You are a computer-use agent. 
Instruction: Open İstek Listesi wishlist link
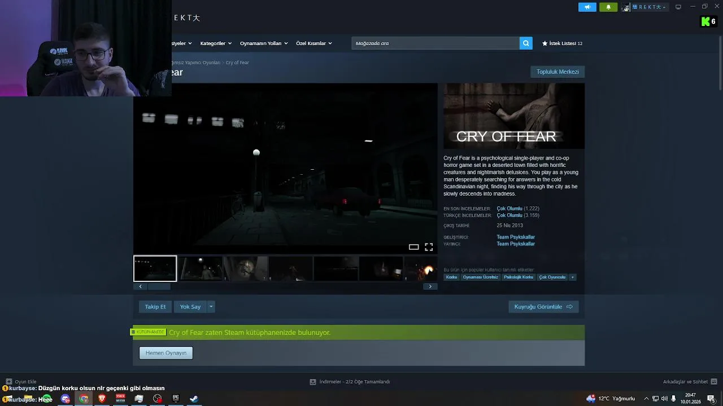562,43
